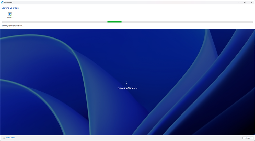Viewport: 255px width, 141px height.
Task: Maximize the RemoteApp window
Action: click(x=245, y=2)
